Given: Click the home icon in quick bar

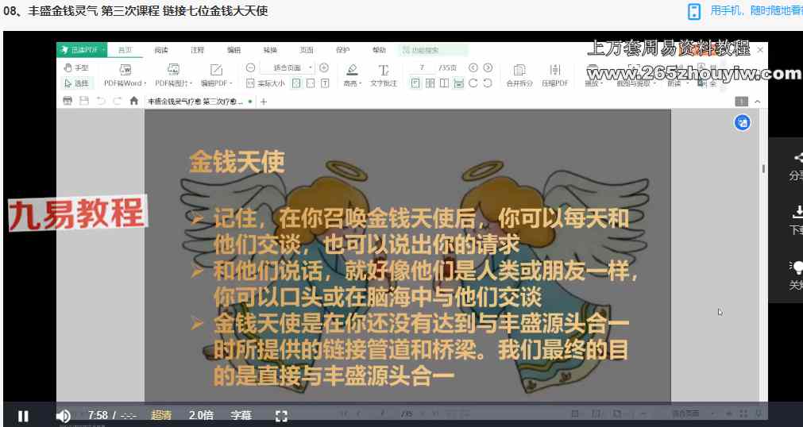Looking at the screenshot, I should [x=133, y=102].
